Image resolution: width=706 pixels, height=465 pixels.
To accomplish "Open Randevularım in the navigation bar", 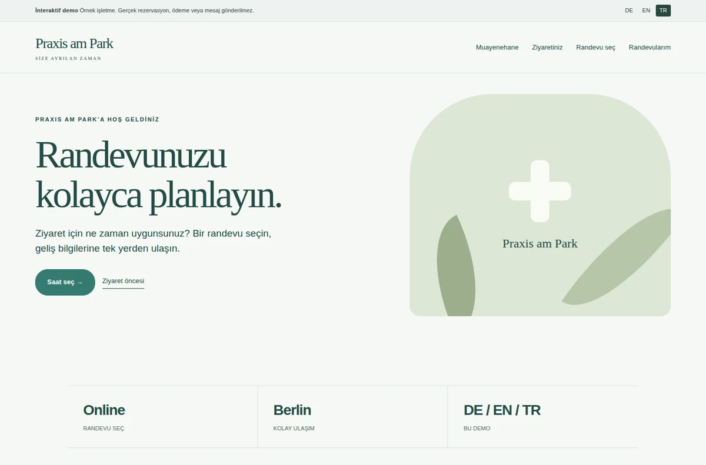I will click(x=650, y=48).
